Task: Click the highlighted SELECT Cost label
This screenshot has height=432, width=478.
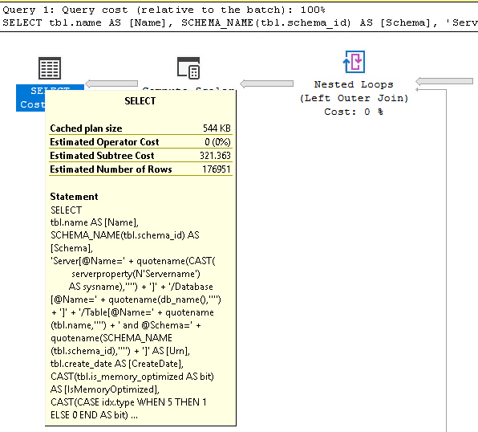Action: pos(30,98)
